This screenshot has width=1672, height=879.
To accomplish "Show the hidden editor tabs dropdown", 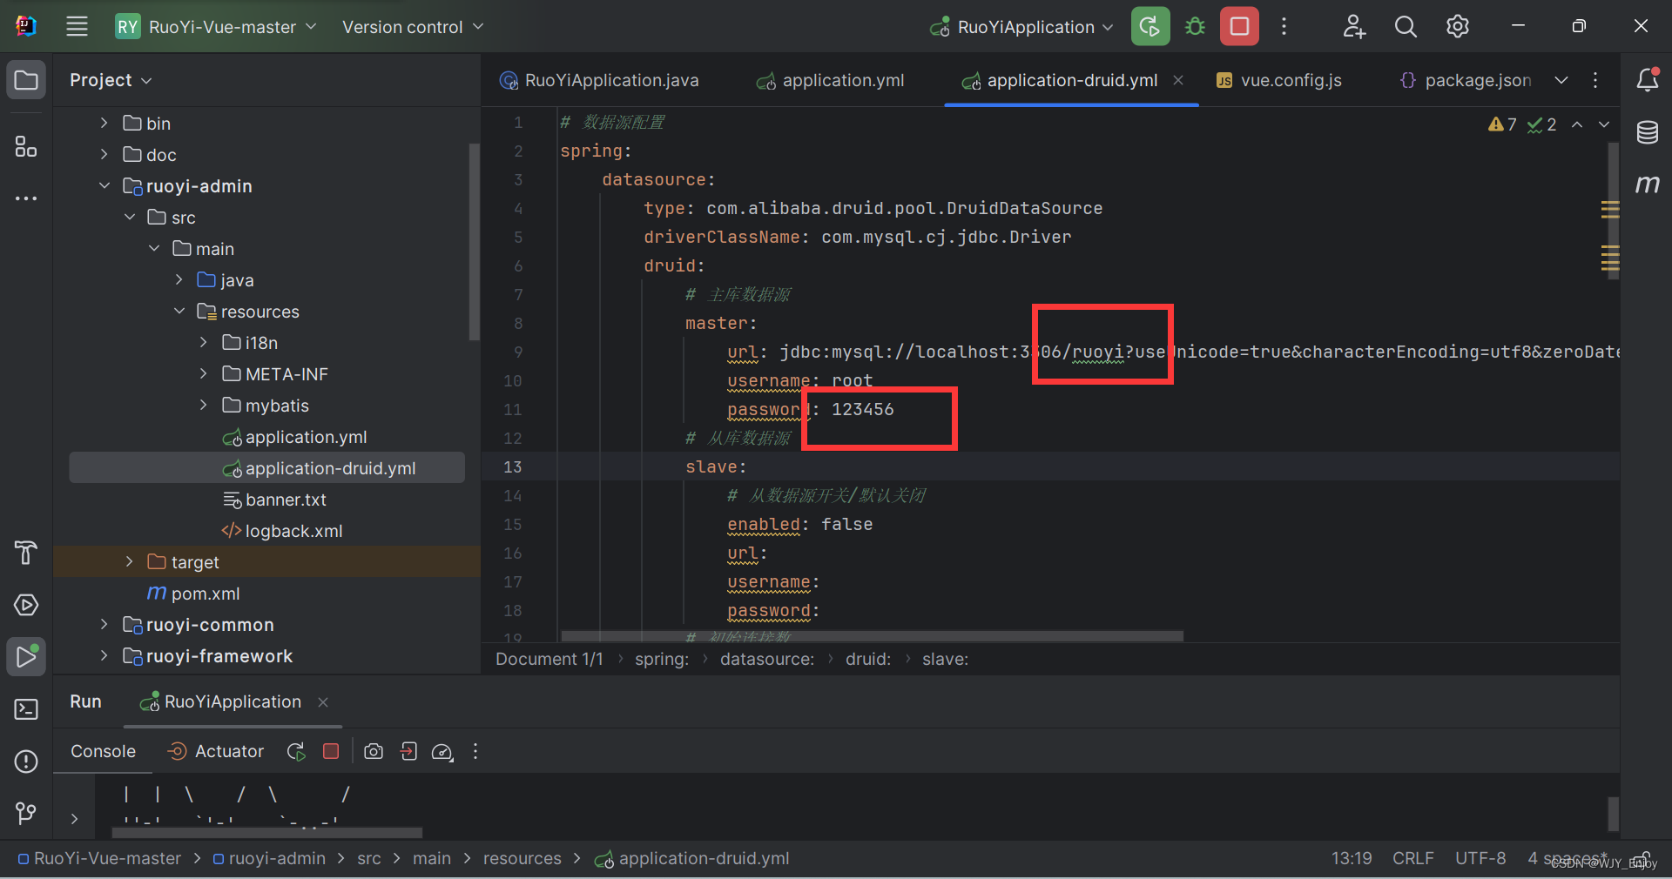I will point(1561,80).
